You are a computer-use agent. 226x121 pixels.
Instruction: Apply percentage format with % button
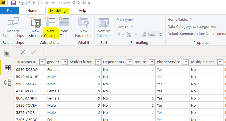pyautogui.click(x=129, y=34)
